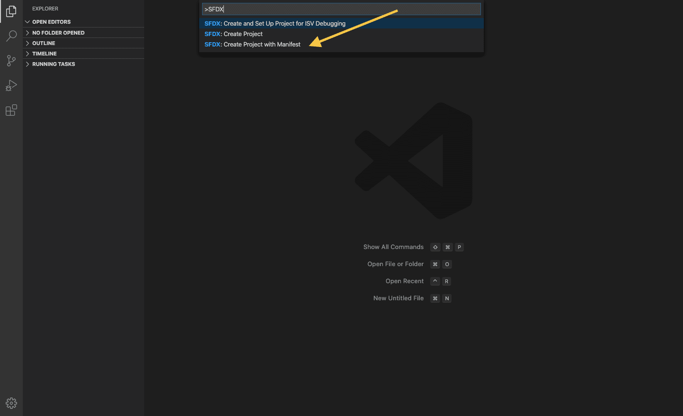Viewport: 683px width, 416px height.
Task: Open the Source Control view icon
Action: (x=11, y=61)
